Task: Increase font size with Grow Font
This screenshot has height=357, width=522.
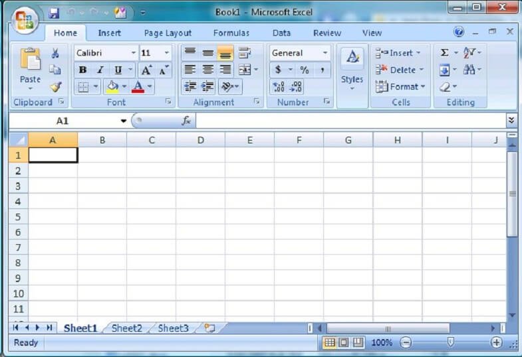Action: (x=146, y=70)
